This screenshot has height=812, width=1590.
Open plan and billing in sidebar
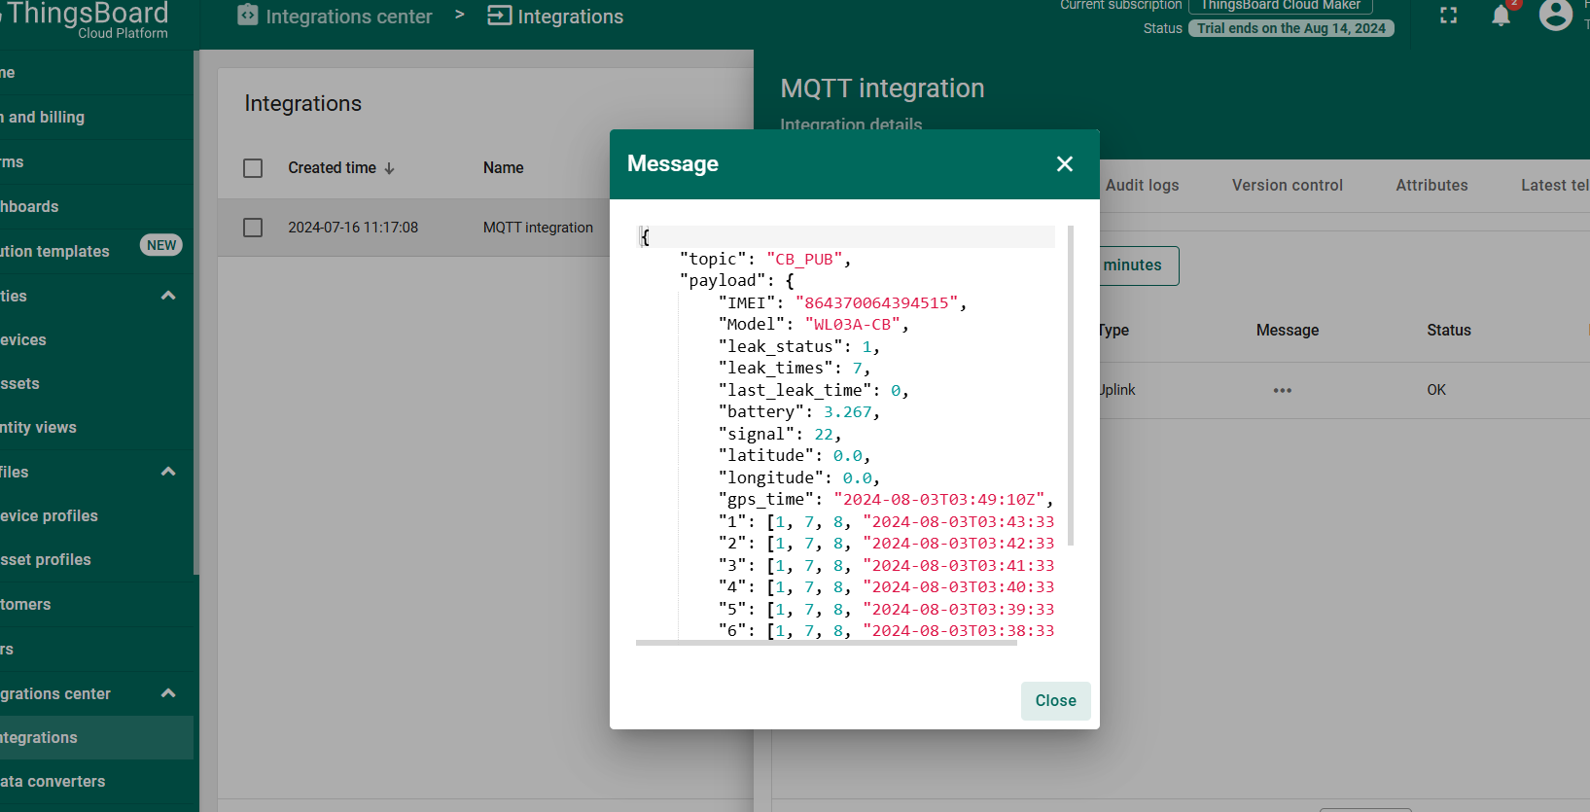tap(96, 118)
